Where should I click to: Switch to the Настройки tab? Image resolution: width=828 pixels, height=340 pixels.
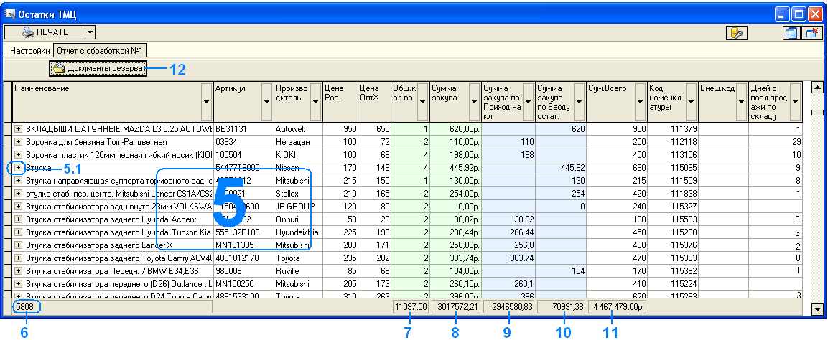click(30, 51)
